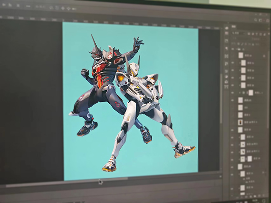Select the 3D orbit camera icon
Screen dimensions: 271x203
(51, 7)
